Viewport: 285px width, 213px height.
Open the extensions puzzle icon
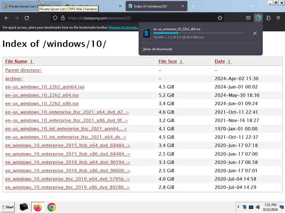pos(268,18)
